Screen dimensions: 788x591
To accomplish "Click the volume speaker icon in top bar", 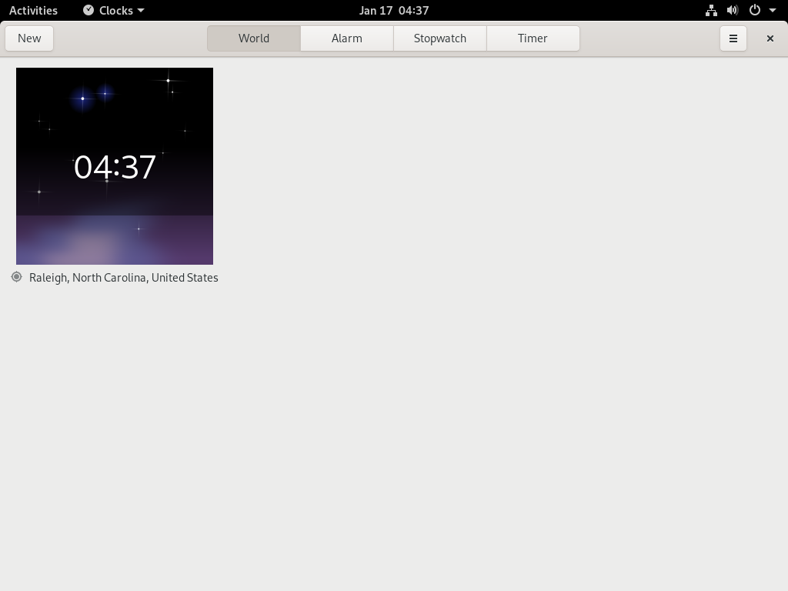I will tap(733, 10).
